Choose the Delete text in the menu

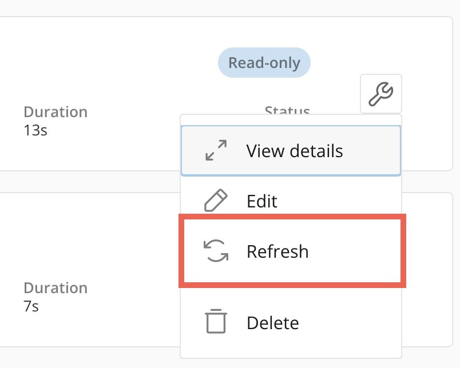(x=273, y=323)
